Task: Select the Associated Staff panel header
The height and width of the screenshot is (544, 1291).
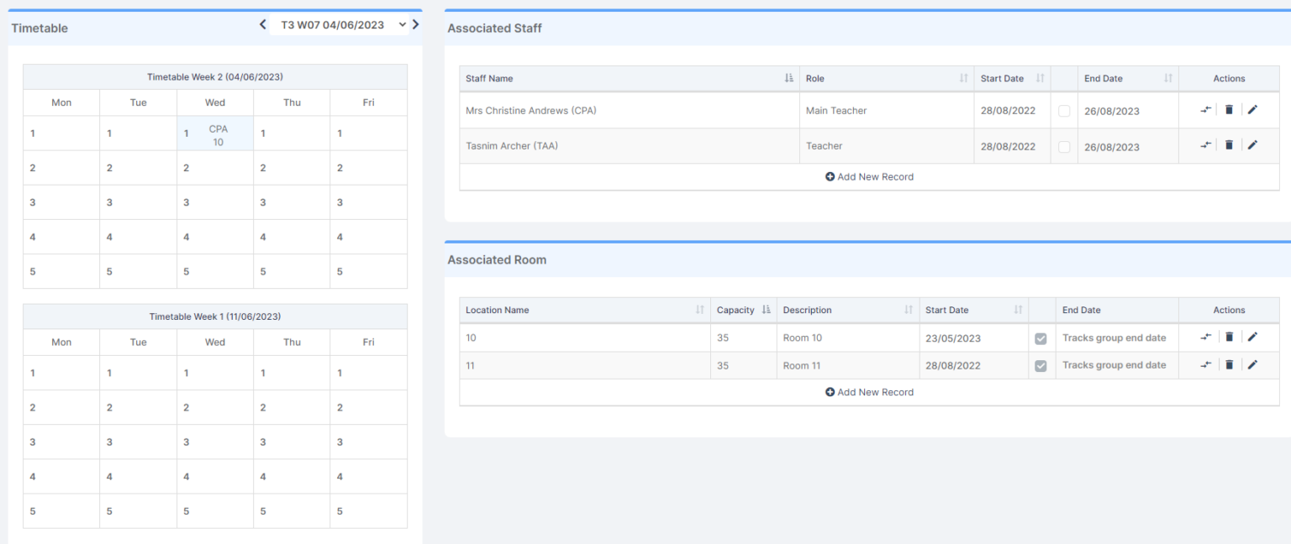Action: point(494,28)
